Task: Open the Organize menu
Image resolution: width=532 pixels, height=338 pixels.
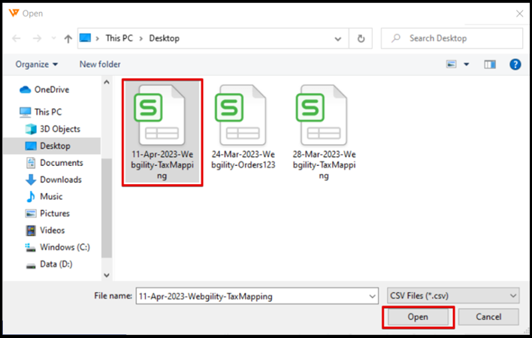Action: click(x=36, y=65)
